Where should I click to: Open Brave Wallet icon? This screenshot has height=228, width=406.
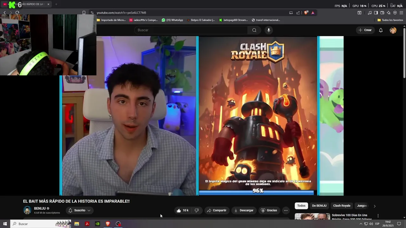click(382, 13)
